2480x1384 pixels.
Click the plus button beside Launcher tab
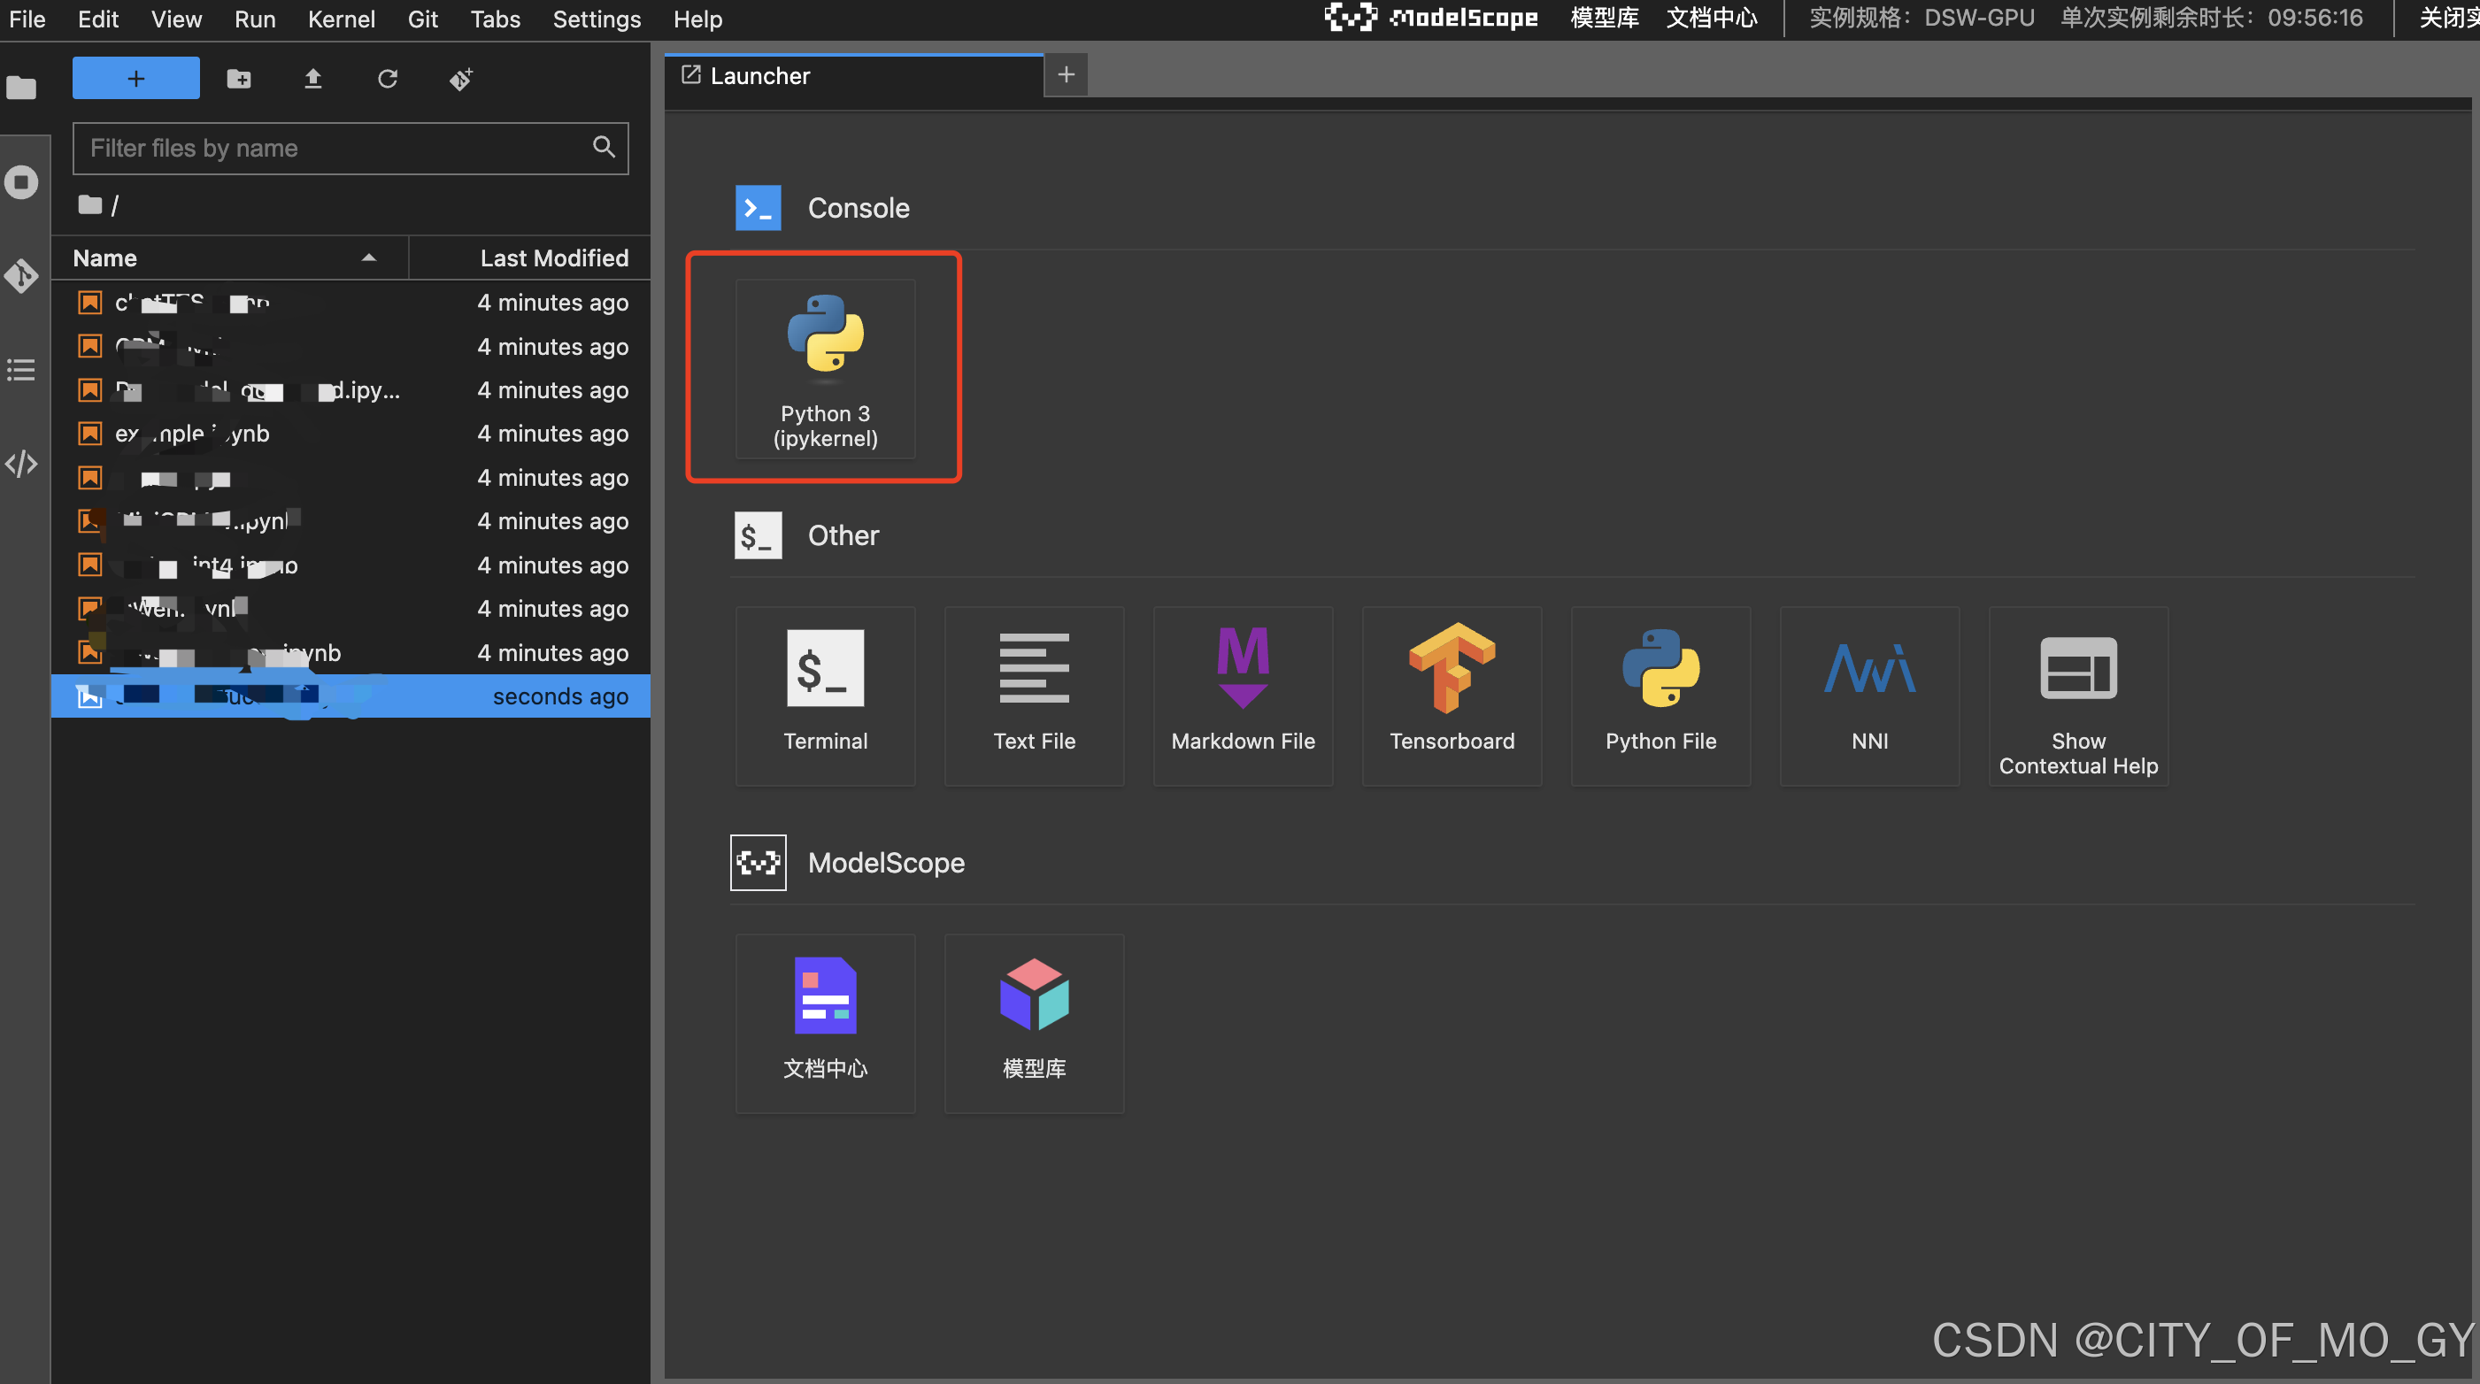(x=1066, y=75)
